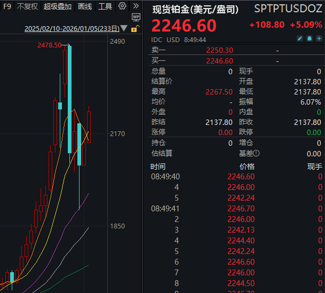Toggle the orange chart lock icon
The width and height of the screenshot is (325, 293).
pos(136,28)
